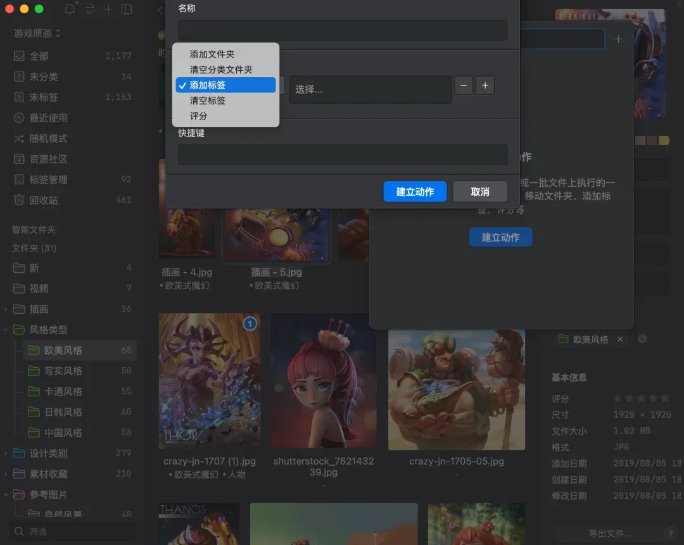Select the yellow color swatch

click(664, 141)
